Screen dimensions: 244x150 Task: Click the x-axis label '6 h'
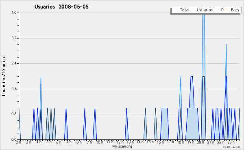59,142
